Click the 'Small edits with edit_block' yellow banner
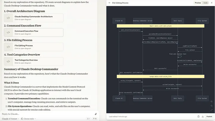 pyautogui.click(x=160, y=26)
